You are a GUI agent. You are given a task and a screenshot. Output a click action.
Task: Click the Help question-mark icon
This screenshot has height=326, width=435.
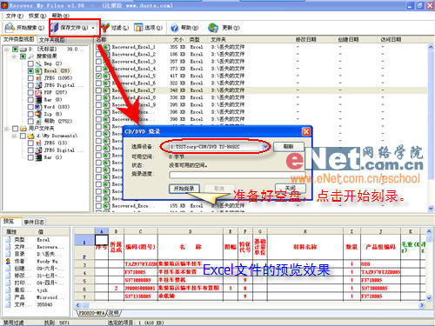tap(174, 28)
